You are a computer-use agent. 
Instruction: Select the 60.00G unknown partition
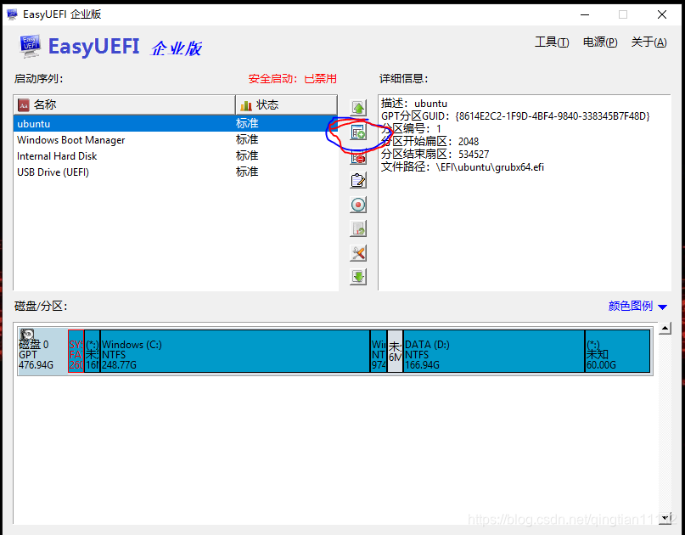click(617, 351)
